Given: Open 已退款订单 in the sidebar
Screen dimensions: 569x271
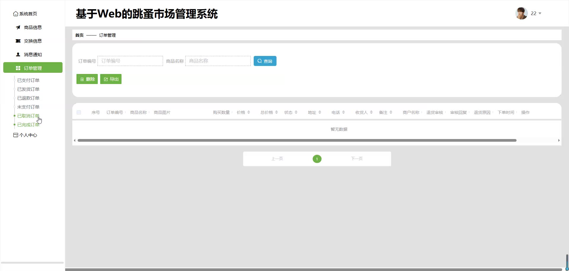Looking at the screenshot, I should click(x=28, y=98).
